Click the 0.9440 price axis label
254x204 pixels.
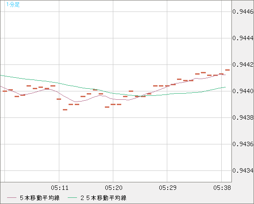click(243, 91)
